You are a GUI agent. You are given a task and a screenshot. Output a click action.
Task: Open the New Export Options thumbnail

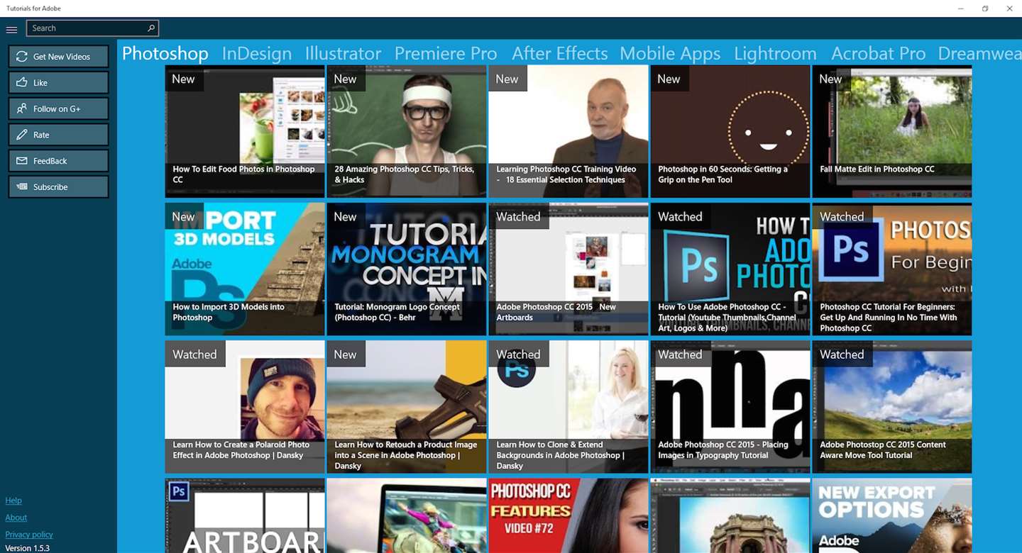892,516
